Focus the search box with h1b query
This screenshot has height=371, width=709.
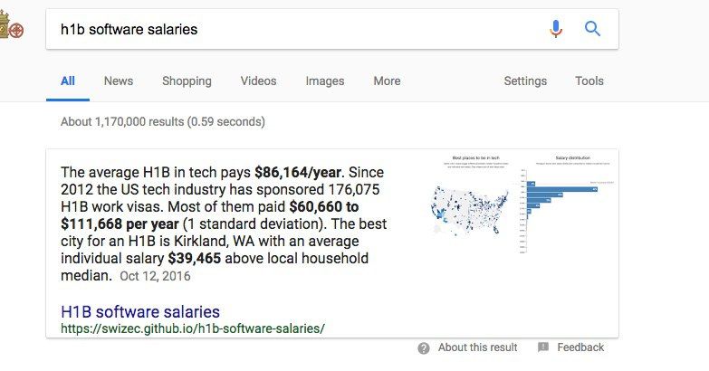290,29
